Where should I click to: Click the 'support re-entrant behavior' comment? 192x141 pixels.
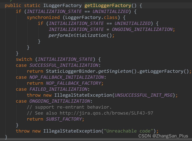click(x=69, y=107)
